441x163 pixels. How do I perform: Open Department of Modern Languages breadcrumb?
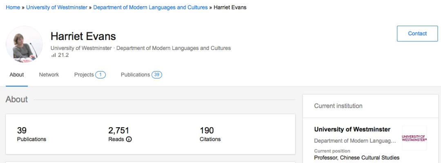150,8
